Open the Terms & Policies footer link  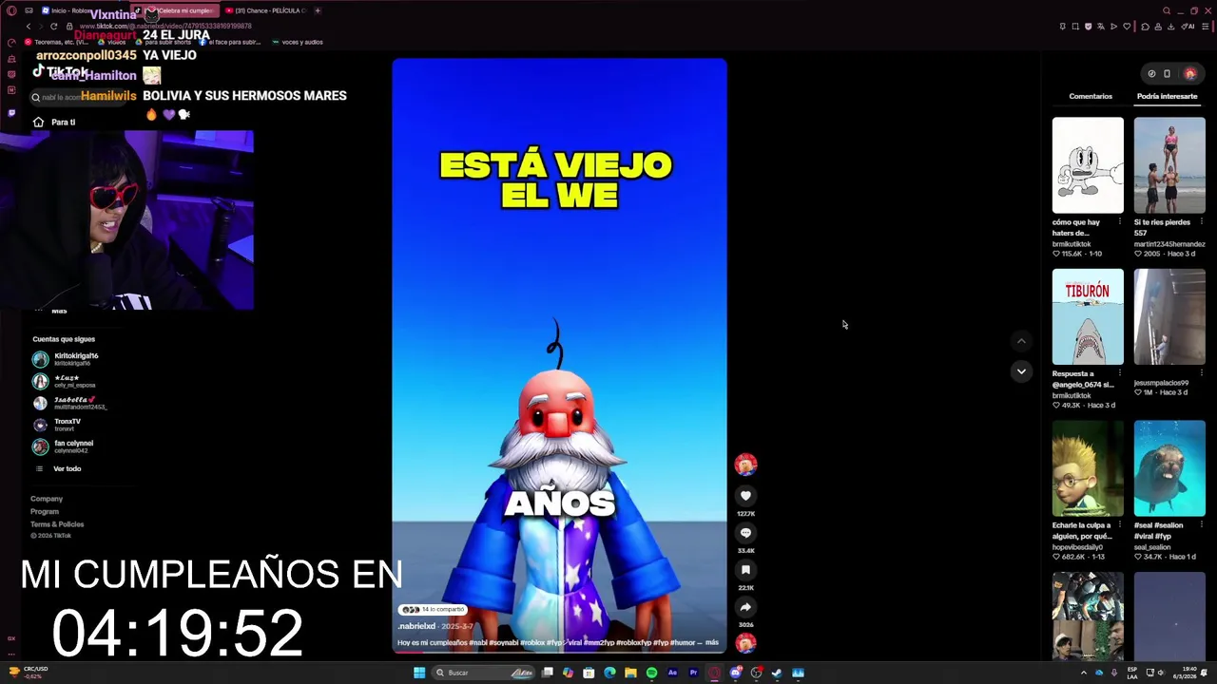pyautogui.click(x=57, y=524)
